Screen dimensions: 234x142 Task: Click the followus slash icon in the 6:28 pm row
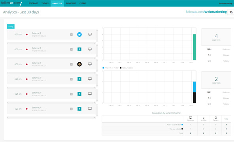point(79,79)
